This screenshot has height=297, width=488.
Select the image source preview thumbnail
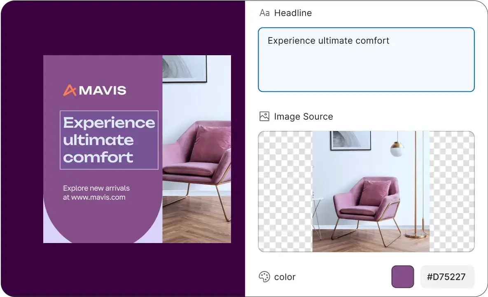point(366,191)
